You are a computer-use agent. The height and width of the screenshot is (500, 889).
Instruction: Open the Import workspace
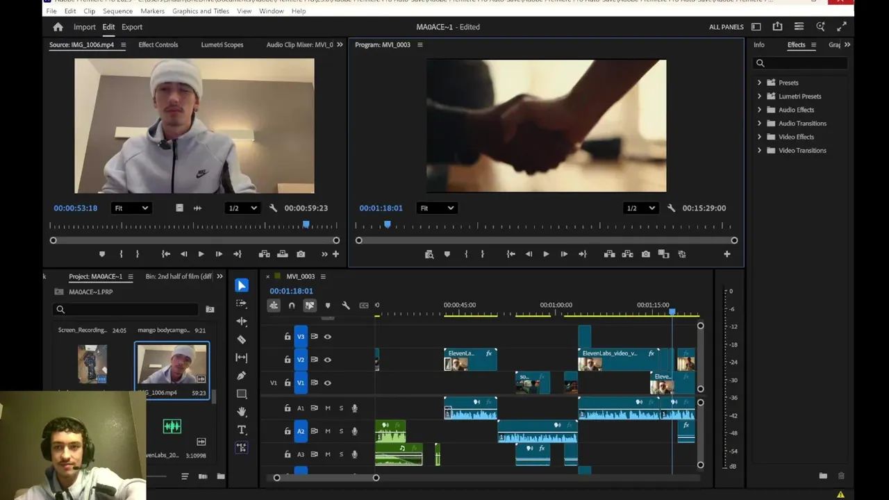point(85,27)
